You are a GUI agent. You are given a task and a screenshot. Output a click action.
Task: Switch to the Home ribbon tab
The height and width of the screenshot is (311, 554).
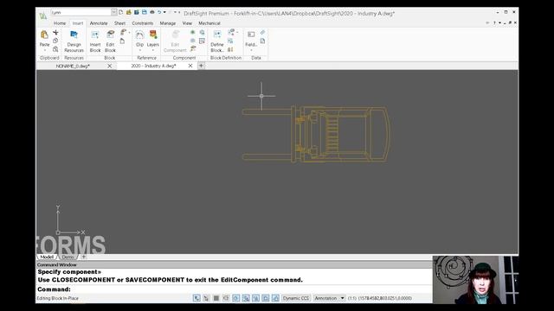60,23
